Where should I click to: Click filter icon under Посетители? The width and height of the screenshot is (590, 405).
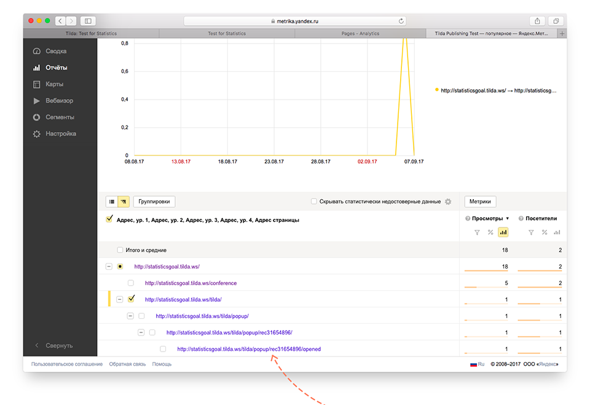[531, 232]
